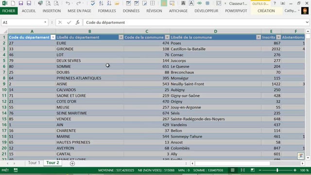
Task: Sort ascending A to Z
Action: click(x=101, y=3)
